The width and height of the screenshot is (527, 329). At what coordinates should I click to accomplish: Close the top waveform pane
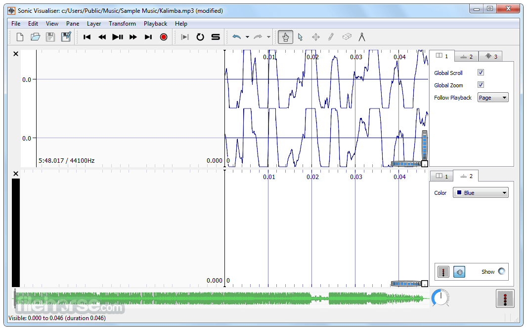click(x=16, y=54)
